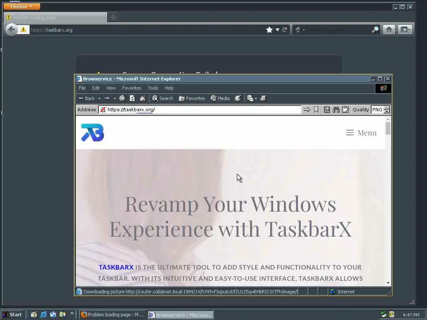Screen dimensions: 427x320
Task: Click History icon in Internet Explorer toolbar
Action: pyautogui.click(x=238, y=98)
